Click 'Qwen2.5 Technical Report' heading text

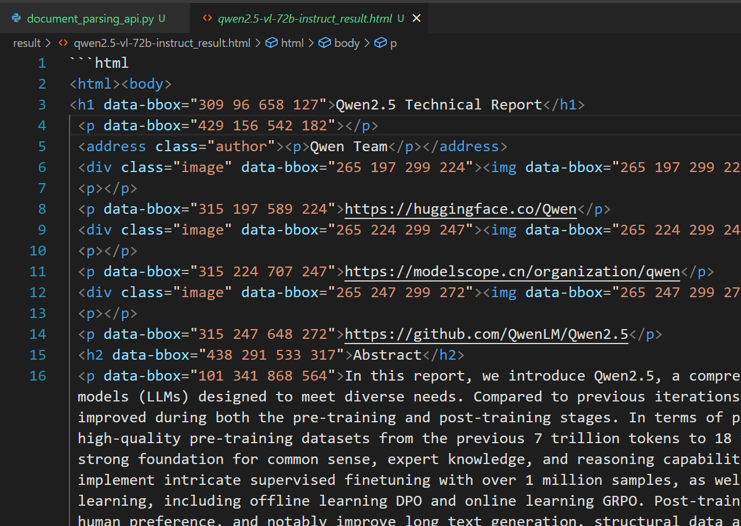[x=439, y=105]
